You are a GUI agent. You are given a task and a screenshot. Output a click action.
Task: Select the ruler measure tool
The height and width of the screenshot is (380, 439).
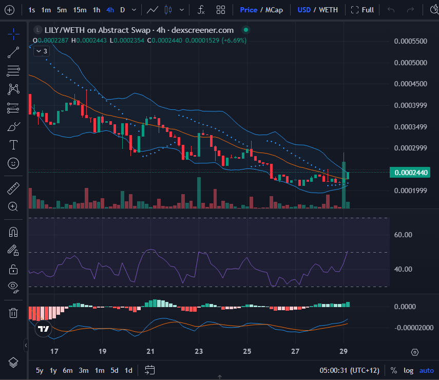pos(13,188)
